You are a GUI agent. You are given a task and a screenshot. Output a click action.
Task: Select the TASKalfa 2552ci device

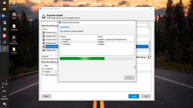pyautogui.click(x=51, y=33)
